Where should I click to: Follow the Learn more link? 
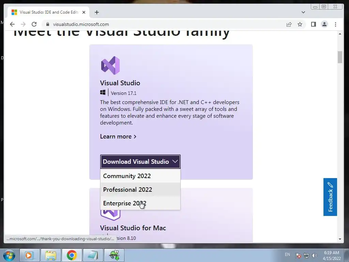pos(118,136)
